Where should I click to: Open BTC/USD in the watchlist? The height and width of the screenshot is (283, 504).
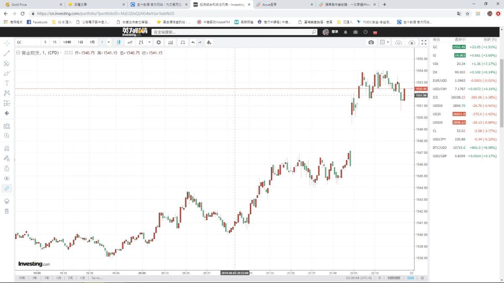pos(441,148)
